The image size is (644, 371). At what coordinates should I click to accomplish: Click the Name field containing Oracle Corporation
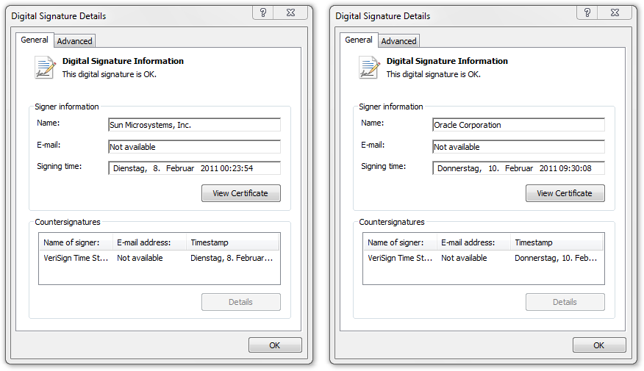pyautogui.click(x=518, y=125)
